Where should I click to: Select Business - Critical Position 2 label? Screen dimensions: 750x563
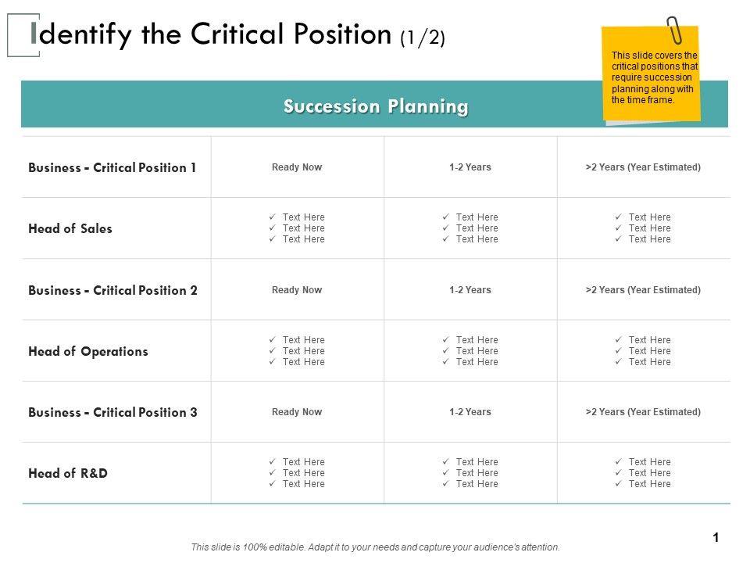(112, 290)
